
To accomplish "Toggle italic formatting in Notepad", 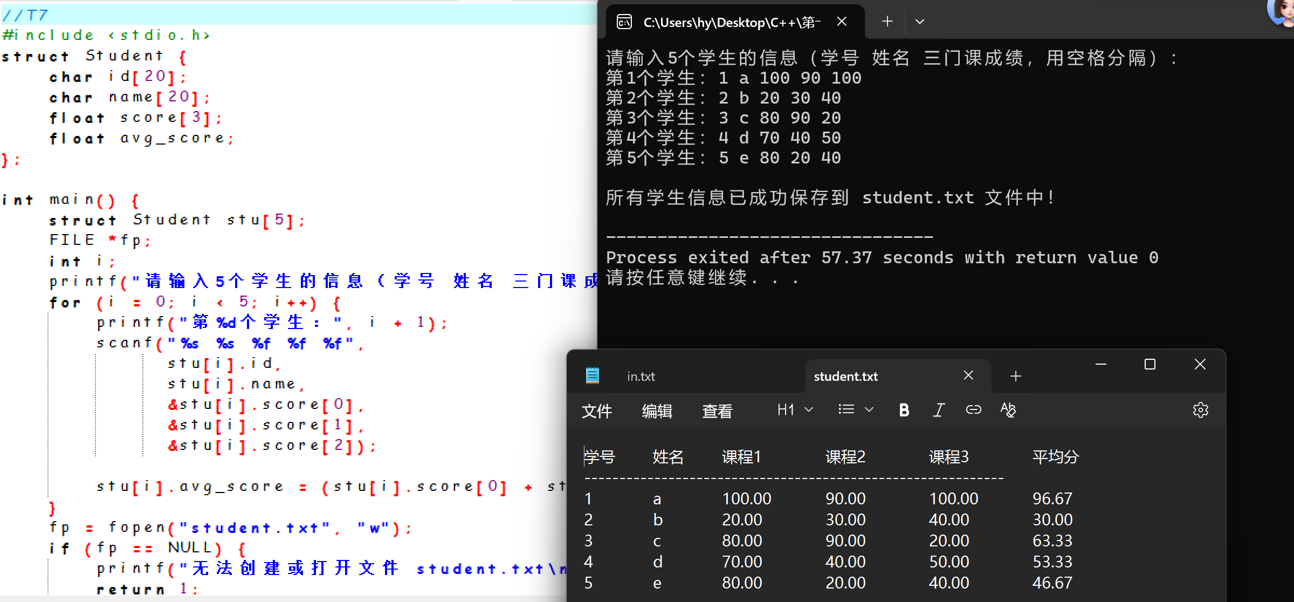I will point(939,411).
